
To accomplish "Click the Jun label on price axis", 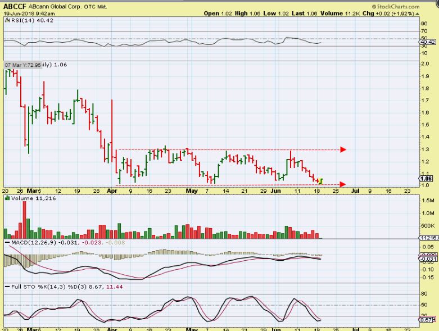I will [276, 191].
